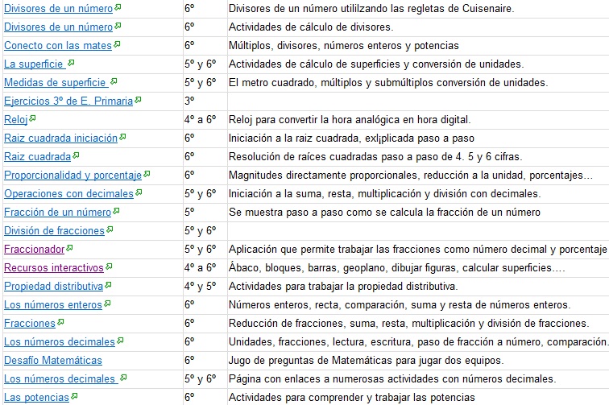Image resolution: width=609 pixels, height=405 pixels.
Task: Click text 'Página con enlaces a numerosas actividades'
Action: 392,379
